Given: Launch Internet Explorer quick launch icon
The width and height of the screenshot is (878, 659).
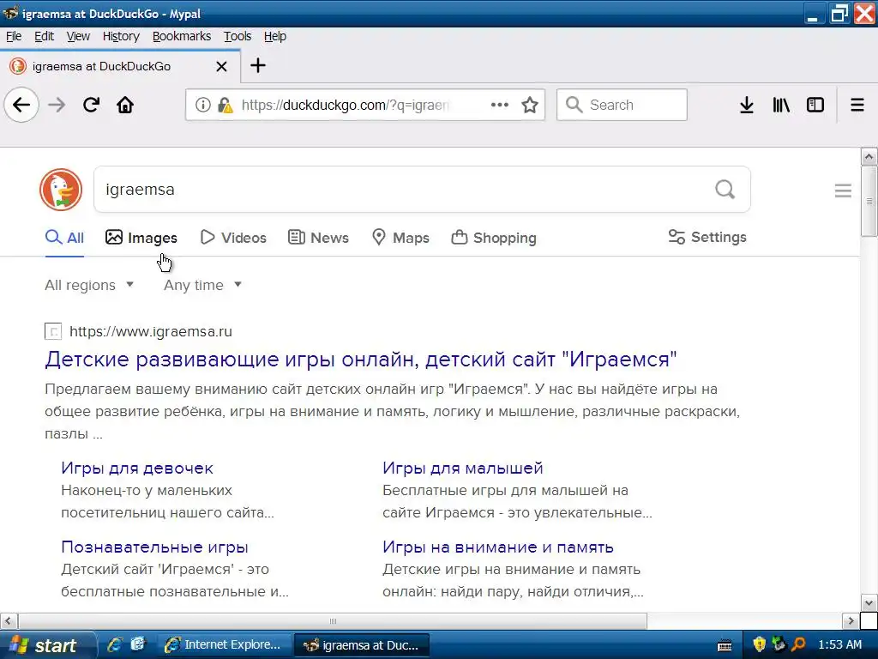Looking at the screenshot, I should click(114, 644).
